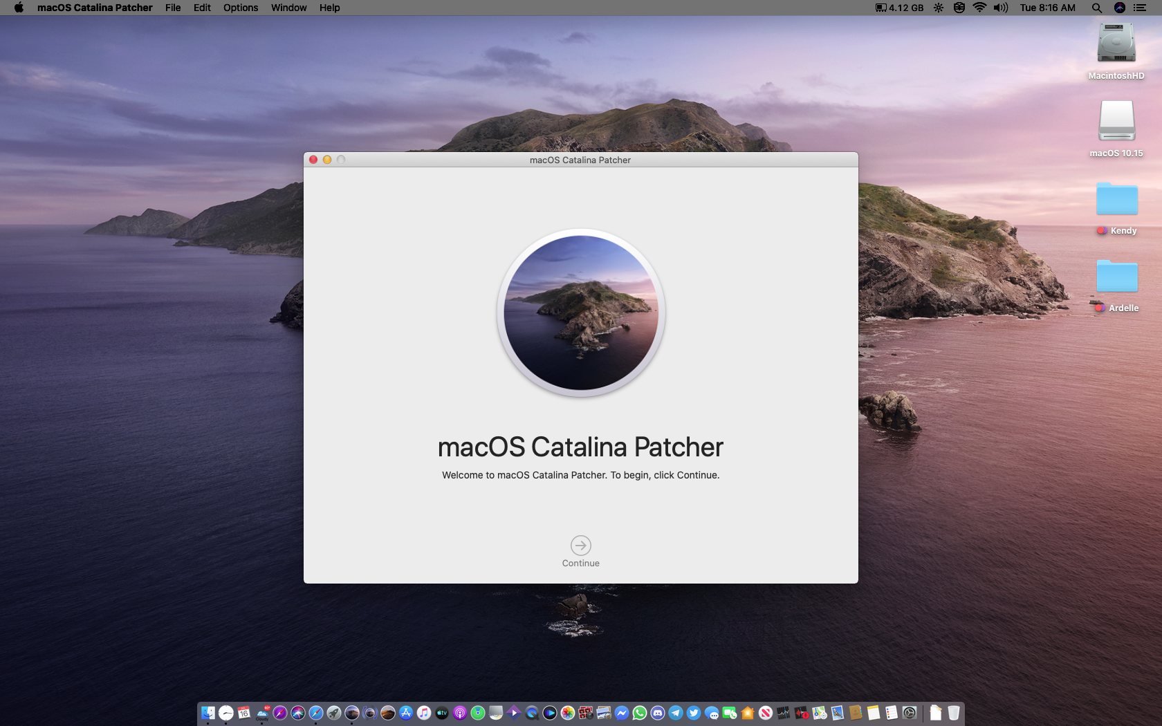Open the volume control in menu bar
Screen dimensions: 1162x726
tap(1000, 8)
